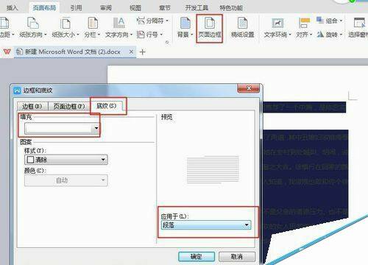Screen dimensions: 368x265
Task: Open the 组合 group tool
Action: click(x=329, y=21)
